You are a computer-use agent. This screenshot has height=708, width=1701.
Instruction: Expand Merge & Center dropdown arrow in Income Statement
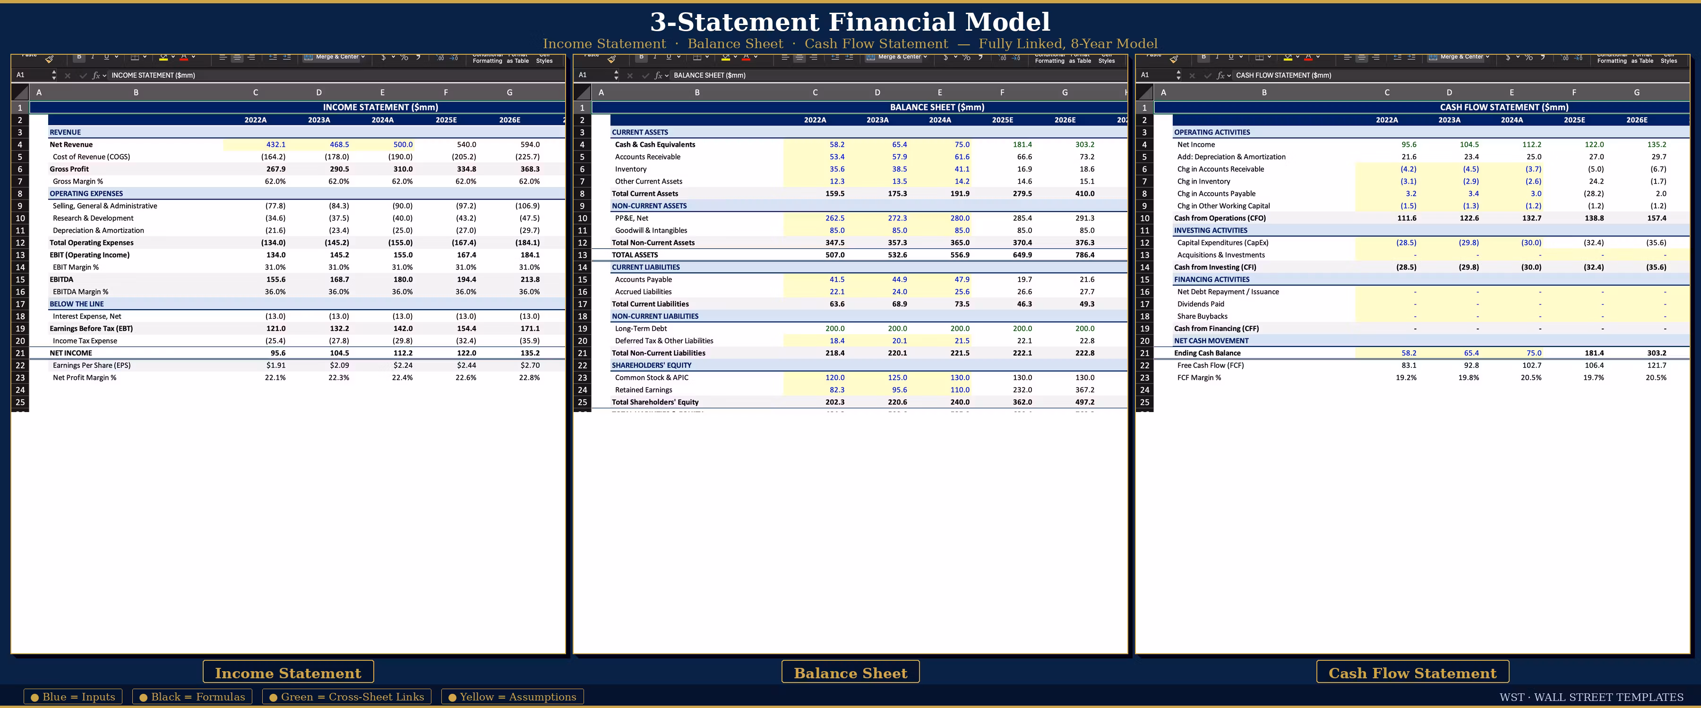point(363,57)
